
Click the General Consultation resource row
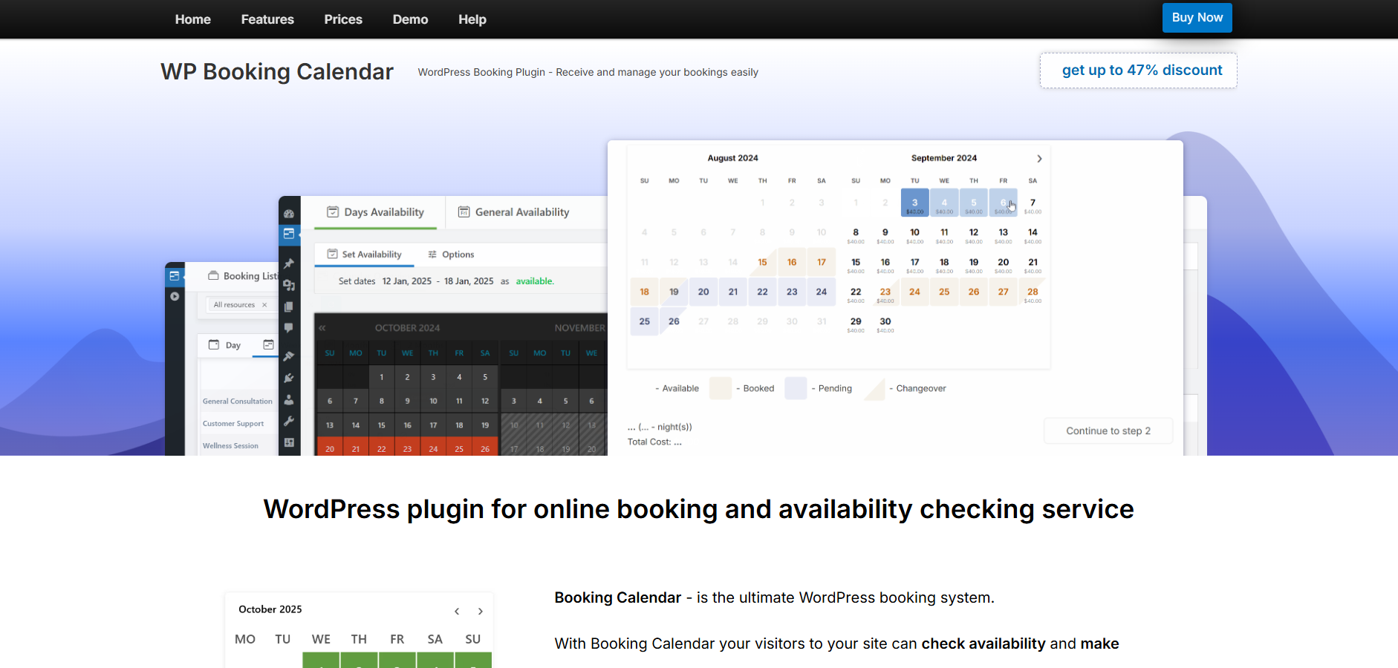[238, 402]
